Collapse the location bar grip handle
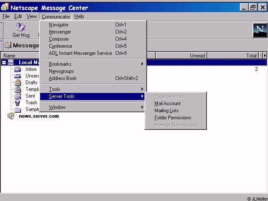The image size is (268, 201). click(2, 46)
